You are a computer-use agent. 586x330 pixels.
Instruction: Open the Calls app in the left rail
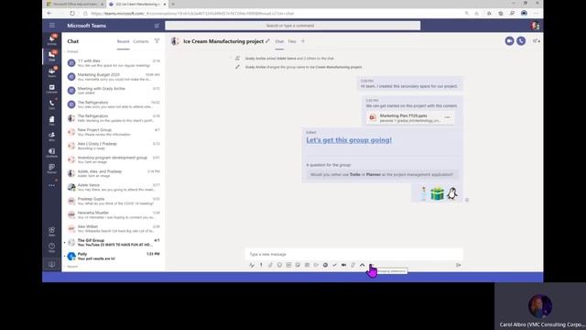[x=51, y=104]
